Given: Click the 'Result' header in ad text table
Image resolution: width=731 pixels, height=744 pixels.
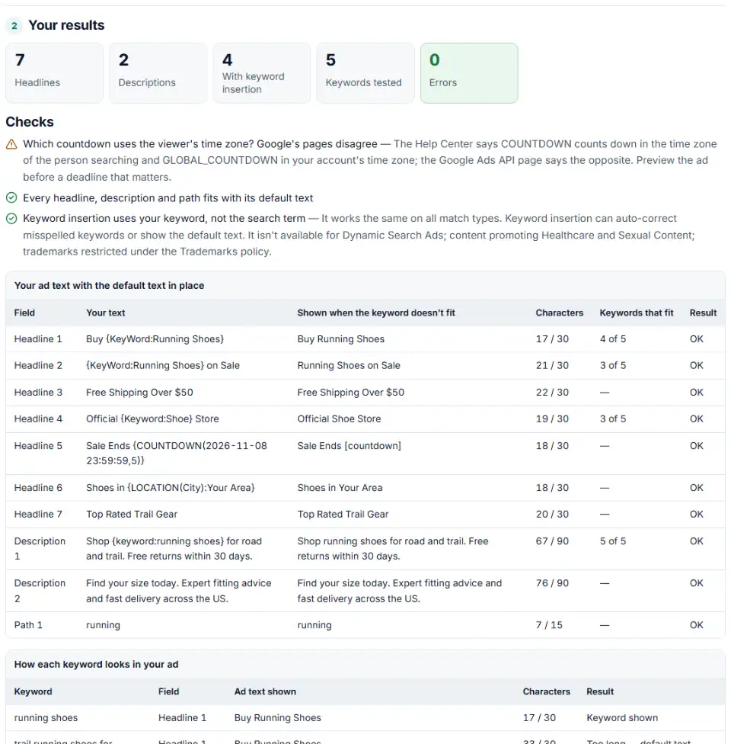Looking at the screenshot, I should 703,313.
